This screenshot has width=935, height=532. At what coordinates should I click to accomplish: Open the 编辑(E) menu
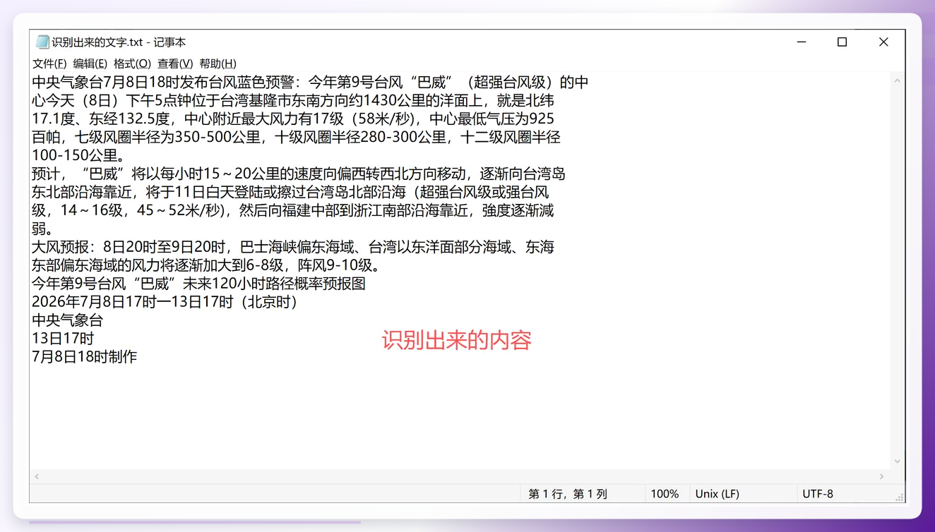click(x=90, y=64)
